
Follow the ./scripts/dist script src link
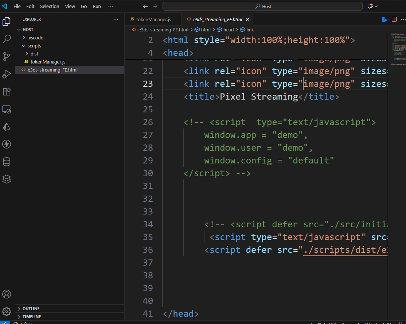point(346,250)
